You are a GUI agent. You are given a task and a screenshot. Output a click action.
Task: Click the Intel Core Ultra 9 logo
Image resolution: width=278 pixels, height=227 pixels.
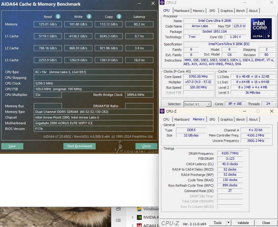261,29
